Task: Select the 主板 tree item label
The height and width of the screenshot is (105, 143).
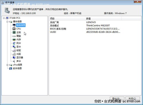Action: [x=19, y=32]
